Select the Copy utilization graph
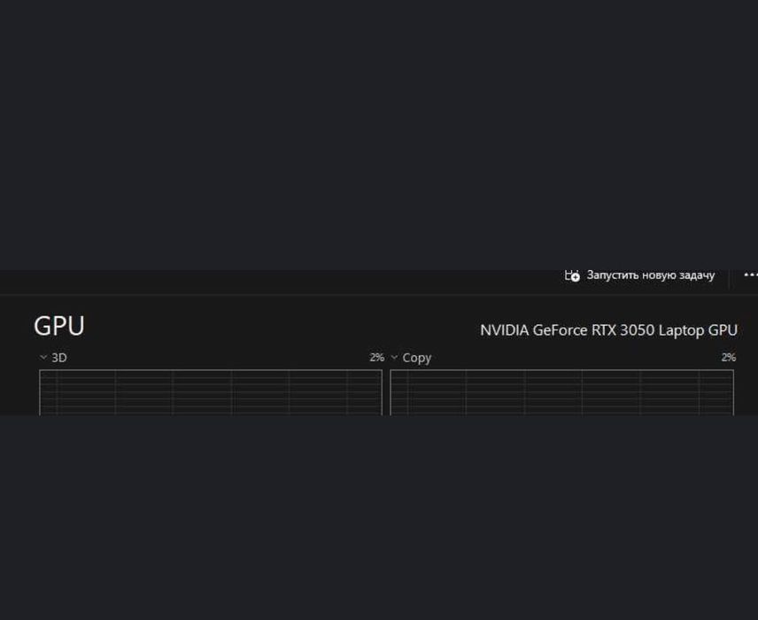 coord(561,392)
